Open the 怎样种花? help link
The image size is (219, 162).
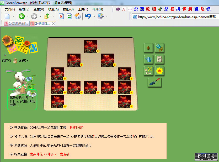[76, 128]
